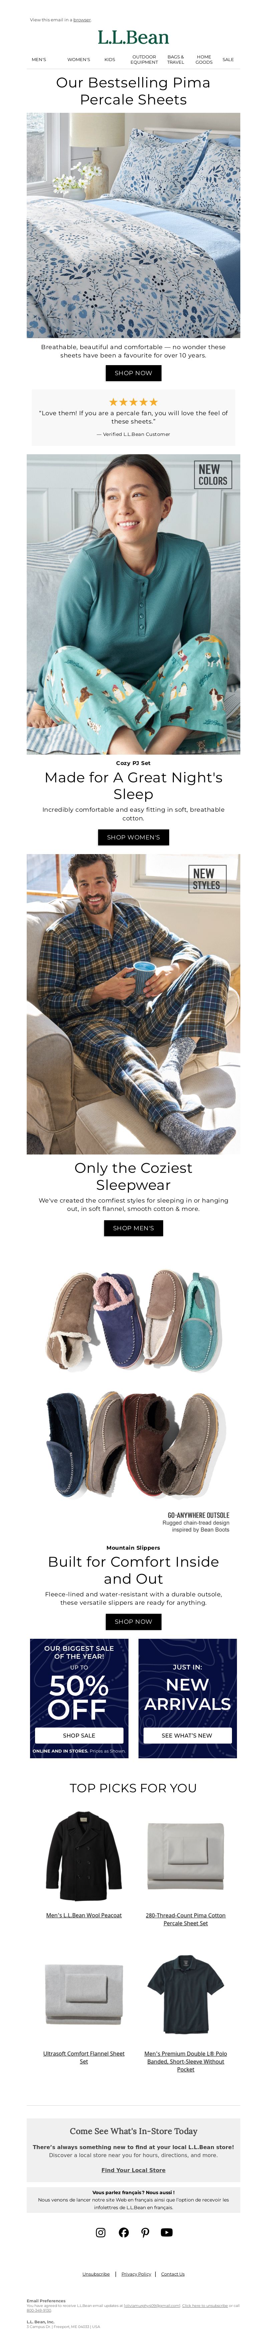
Task: Open the Facebook social icon
Action: (123, 2232)
